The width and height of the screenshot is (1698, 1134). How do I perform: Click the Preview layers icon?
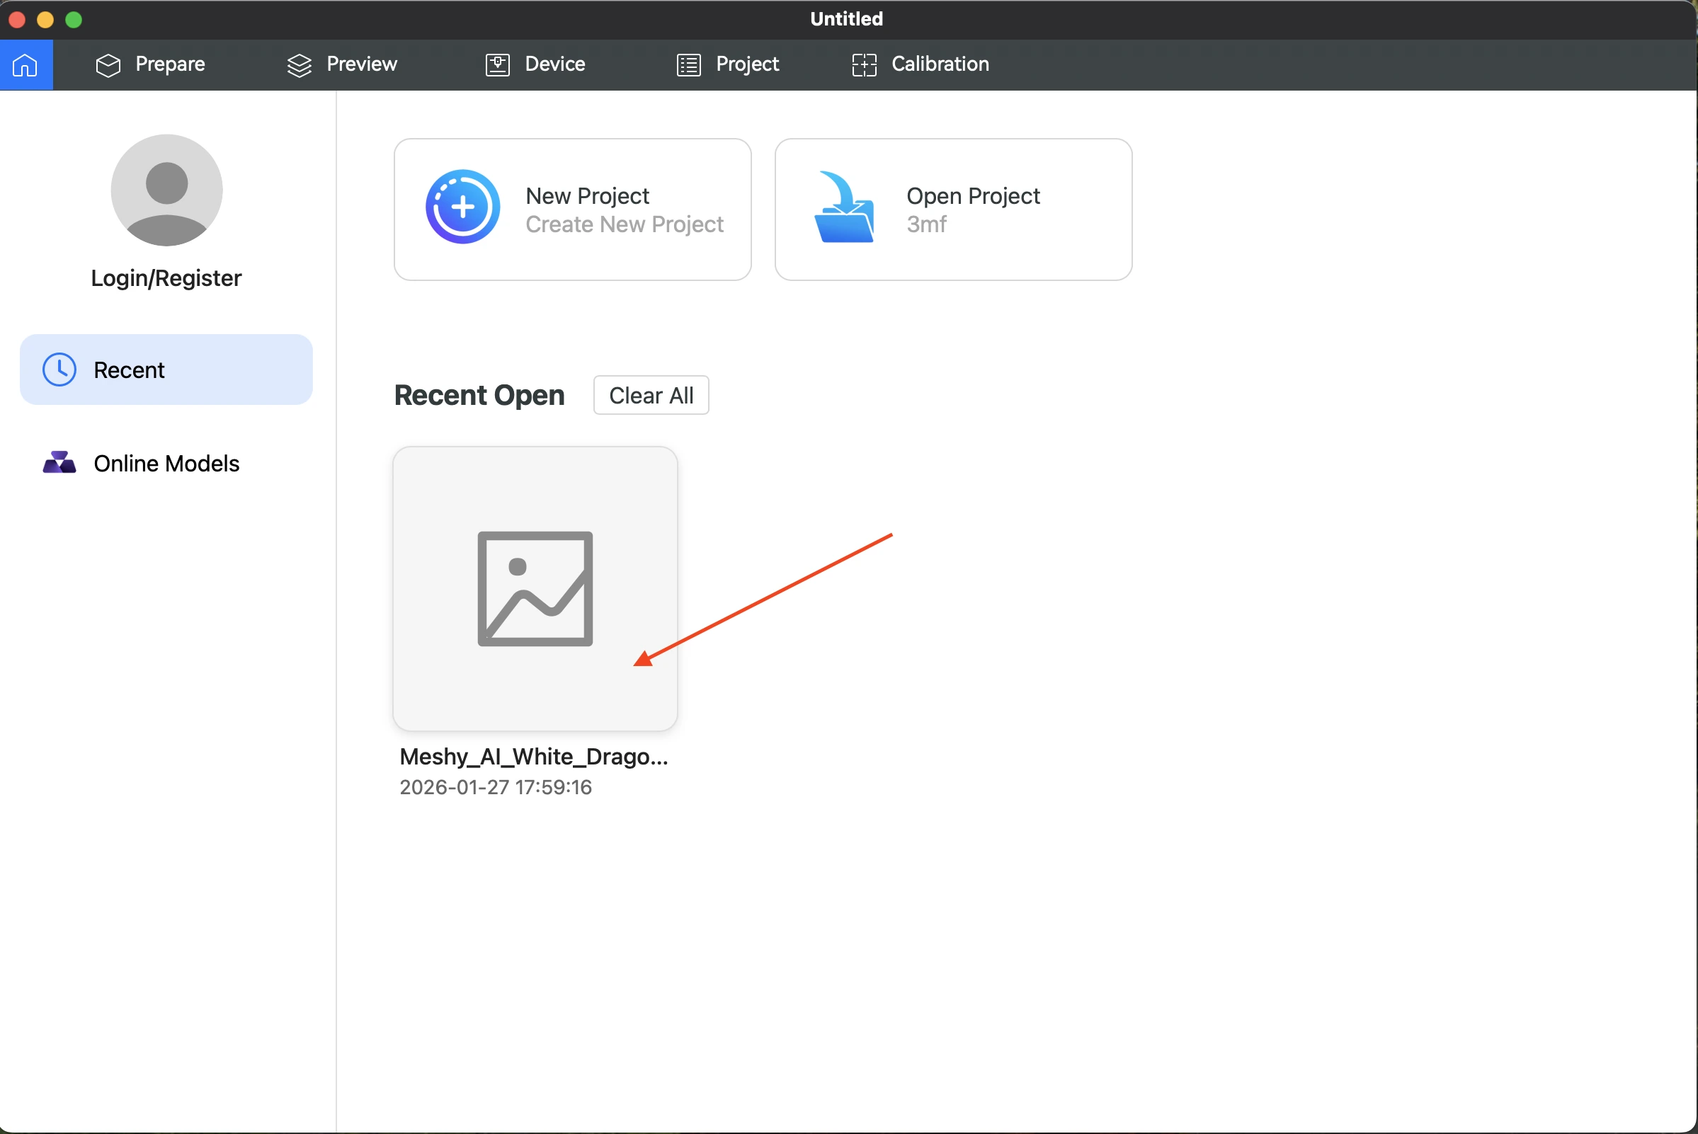coord(299,65)
